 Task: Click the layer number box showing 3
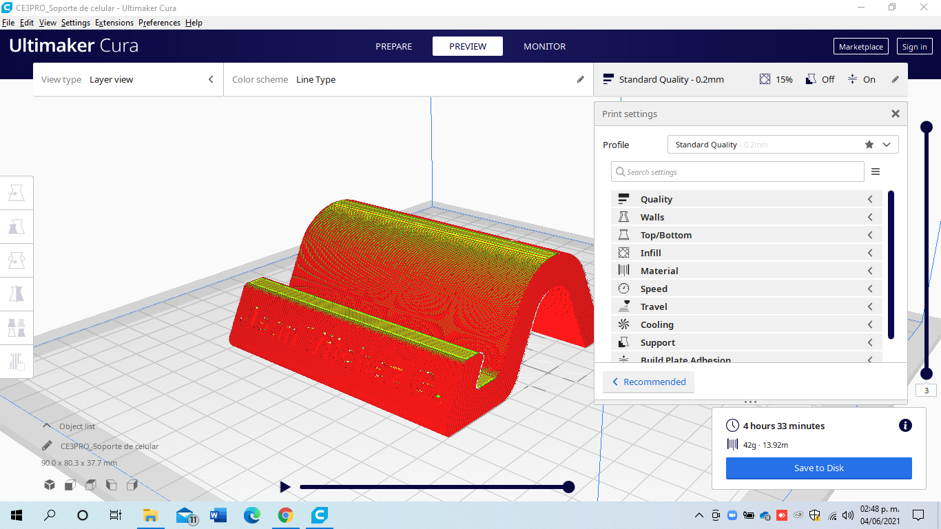[927, 391]
